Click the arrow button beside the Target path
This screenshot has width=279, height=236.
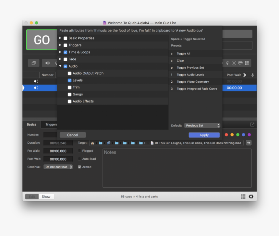tap(249, 143)
